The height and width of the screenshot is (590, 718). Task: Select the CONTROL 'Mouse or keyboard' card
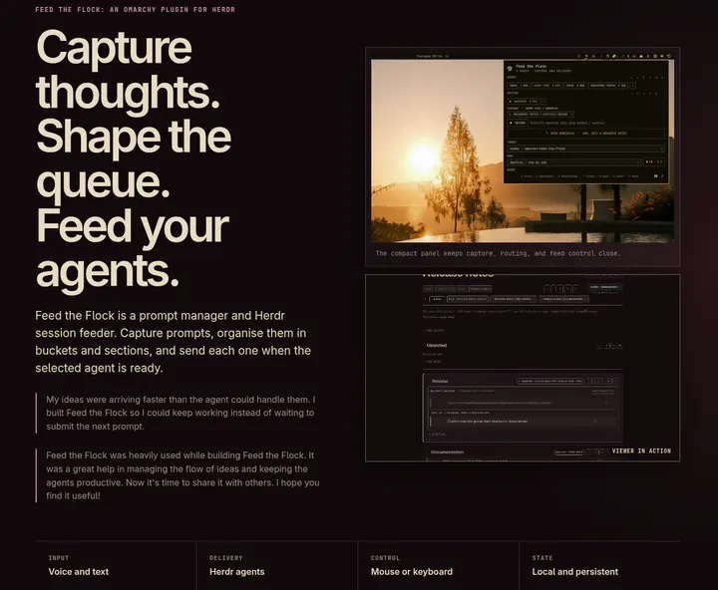[x=438, y=566]
